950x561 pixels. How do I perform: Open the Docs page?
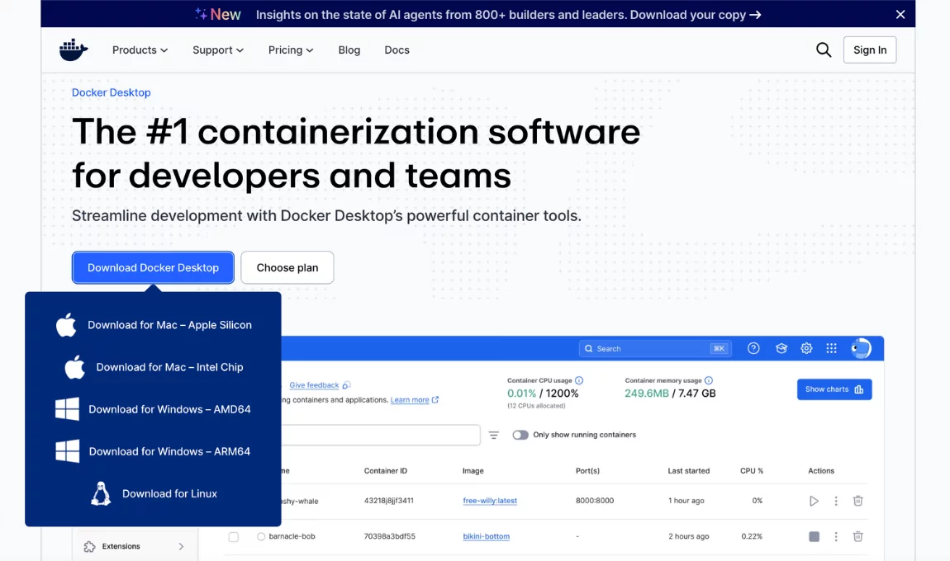[x=397, y=50]
